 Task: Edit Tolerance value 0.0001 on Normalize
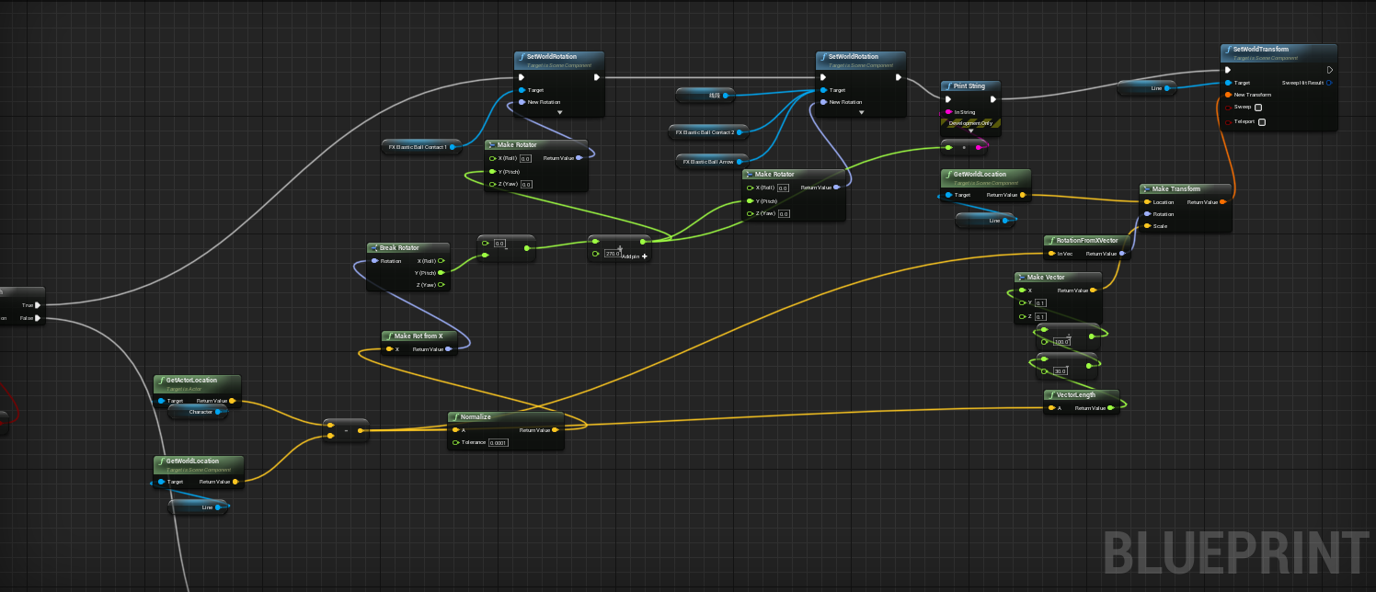tap(499, 443)
